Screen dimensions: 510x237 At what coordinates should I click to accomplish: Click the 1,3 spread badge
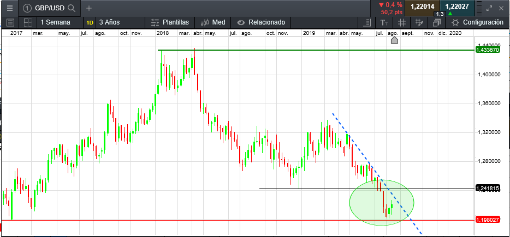tap(440, 14)
